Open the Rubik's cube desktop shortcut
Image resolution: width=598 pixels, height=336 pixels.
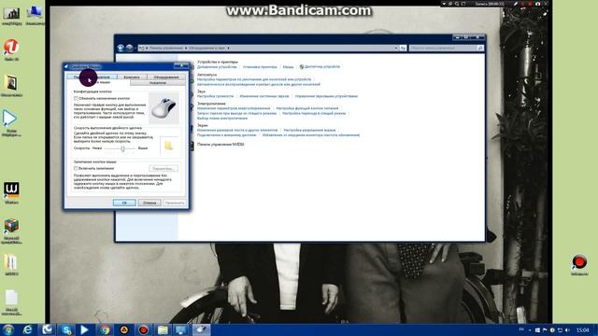(11, 231)
